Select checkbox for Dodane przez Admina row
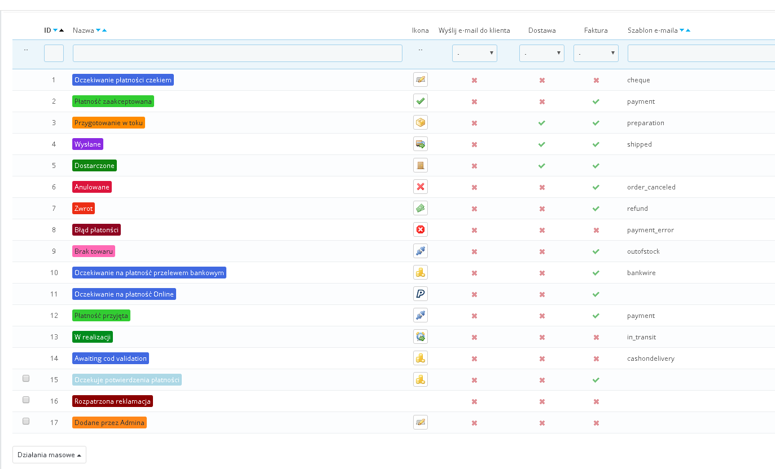 (x=26, y=422)
